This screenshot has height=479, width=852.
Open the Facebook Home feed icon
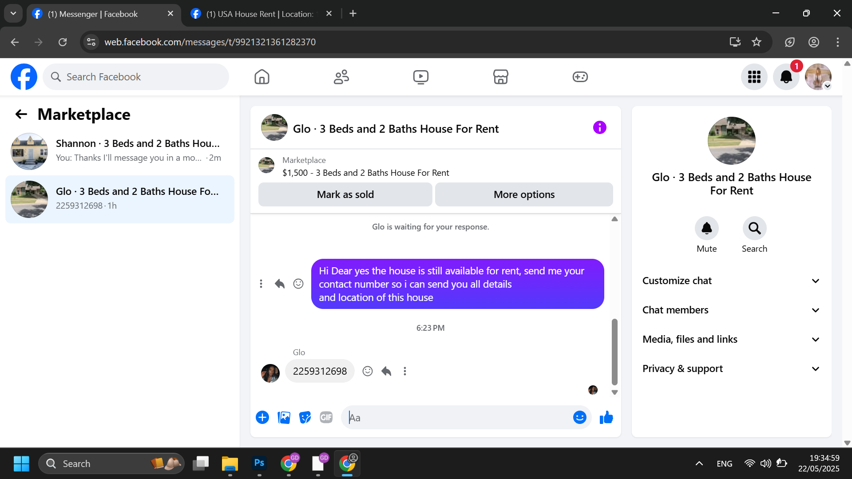(x=262, y=77)
